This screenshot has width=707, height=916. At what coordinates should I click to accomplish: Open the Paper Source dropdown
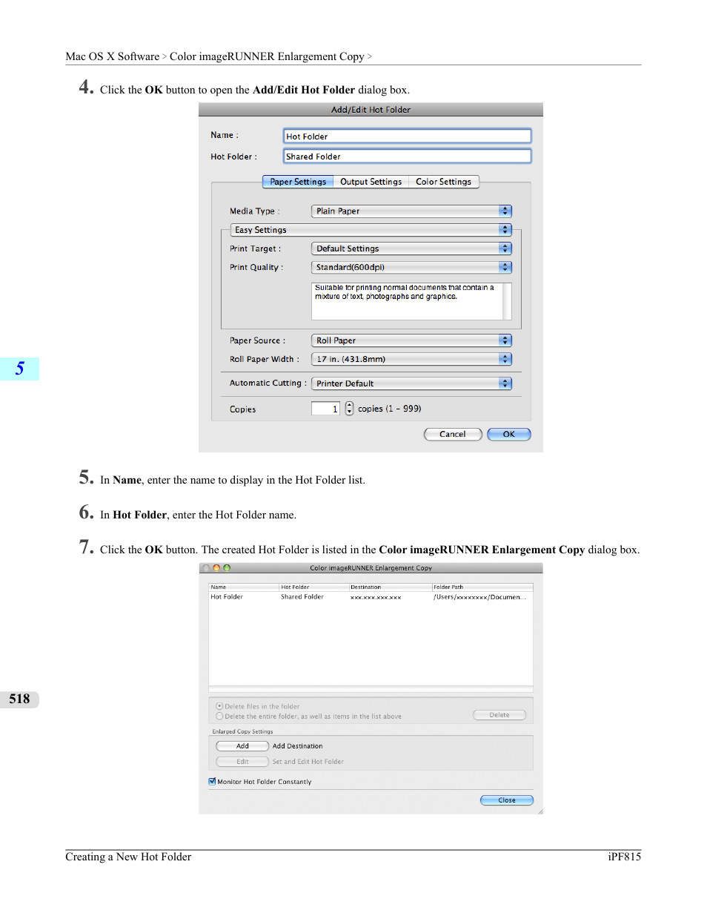pos(411,340)
